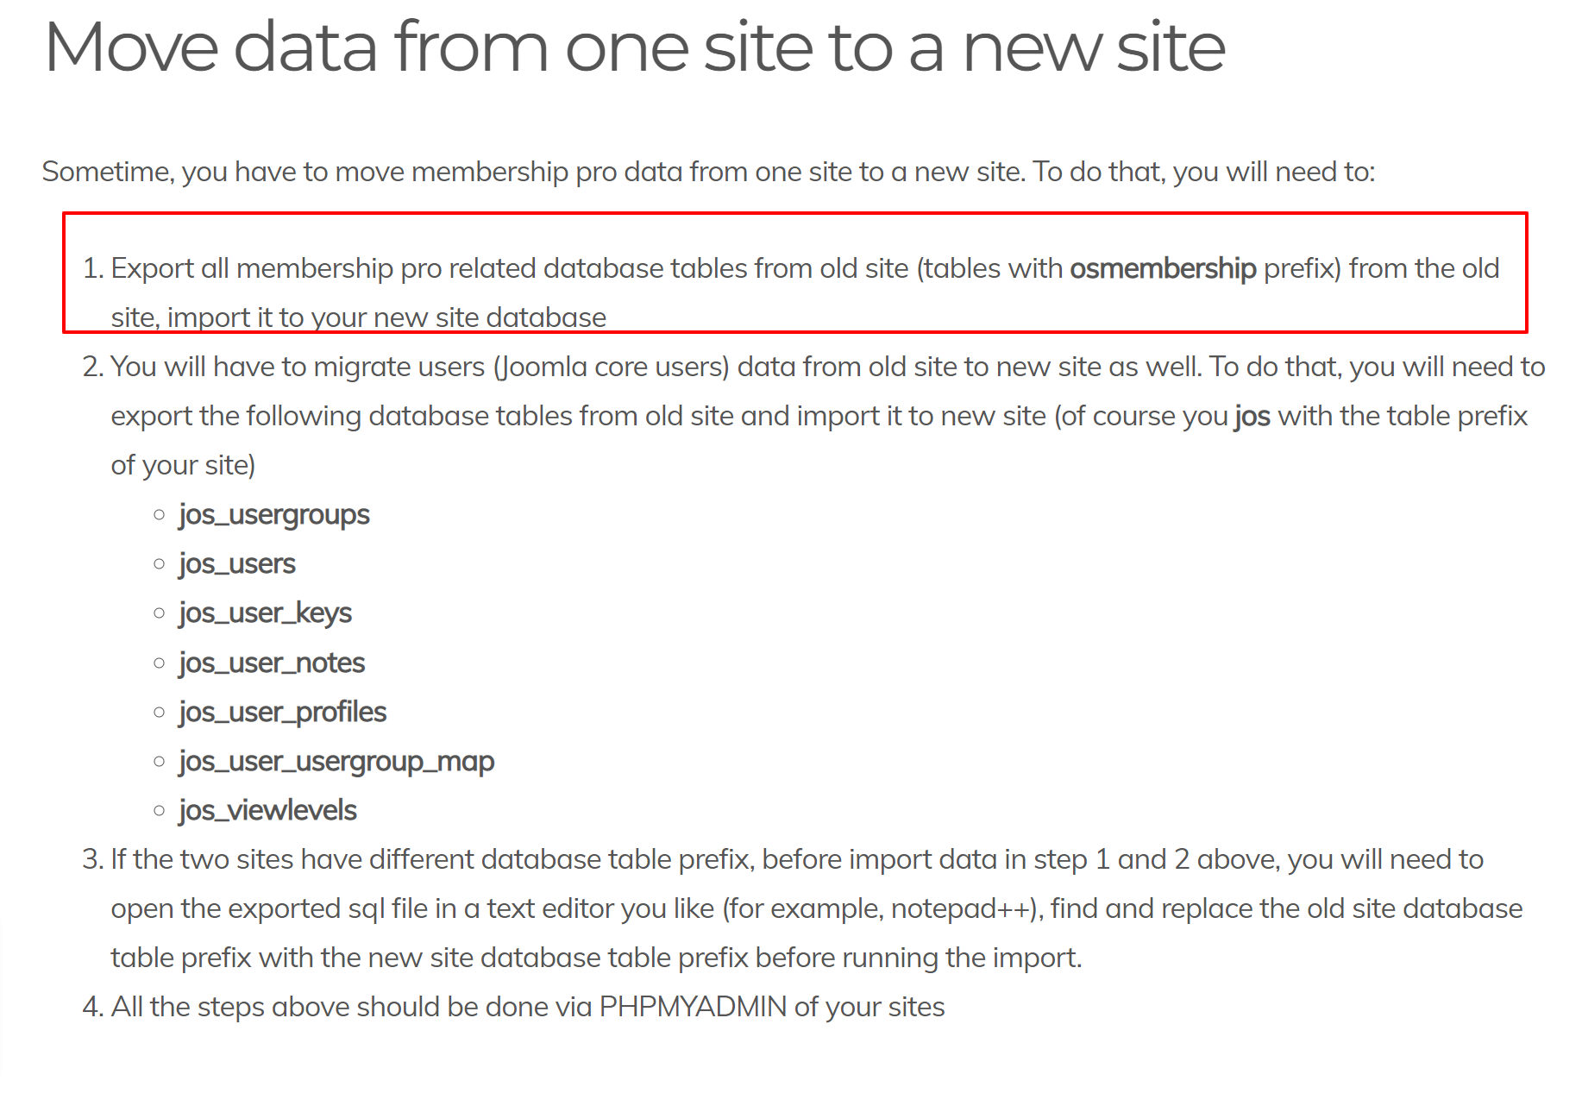
Task: Click 'import it to your new site database' text
Action: click(387, 317)
